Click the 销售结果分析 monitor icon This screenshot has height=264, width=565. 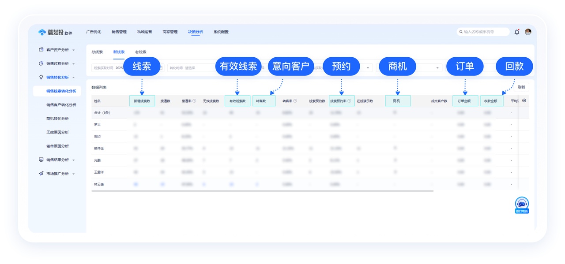point(41,160)
